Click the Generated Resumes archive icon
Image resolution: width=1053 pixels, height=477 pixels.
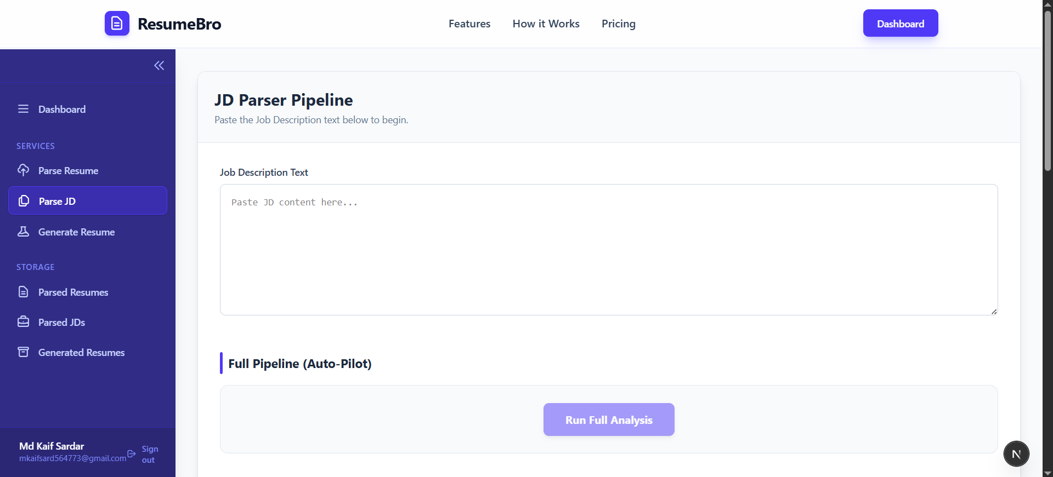pyautogui.click(x=23, y=352)
